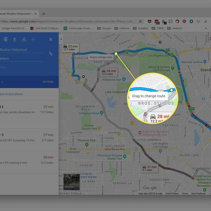
Task: Swap starting point and destination
Action: pos(51,54)
